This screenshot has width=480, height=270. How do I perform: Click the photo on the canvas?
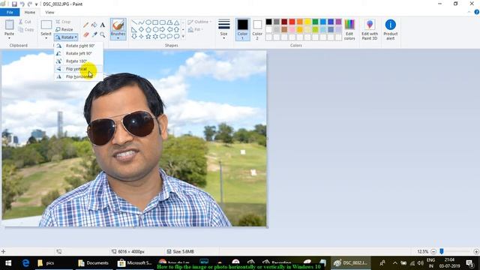pyautogui.click(x=134, y=139)
